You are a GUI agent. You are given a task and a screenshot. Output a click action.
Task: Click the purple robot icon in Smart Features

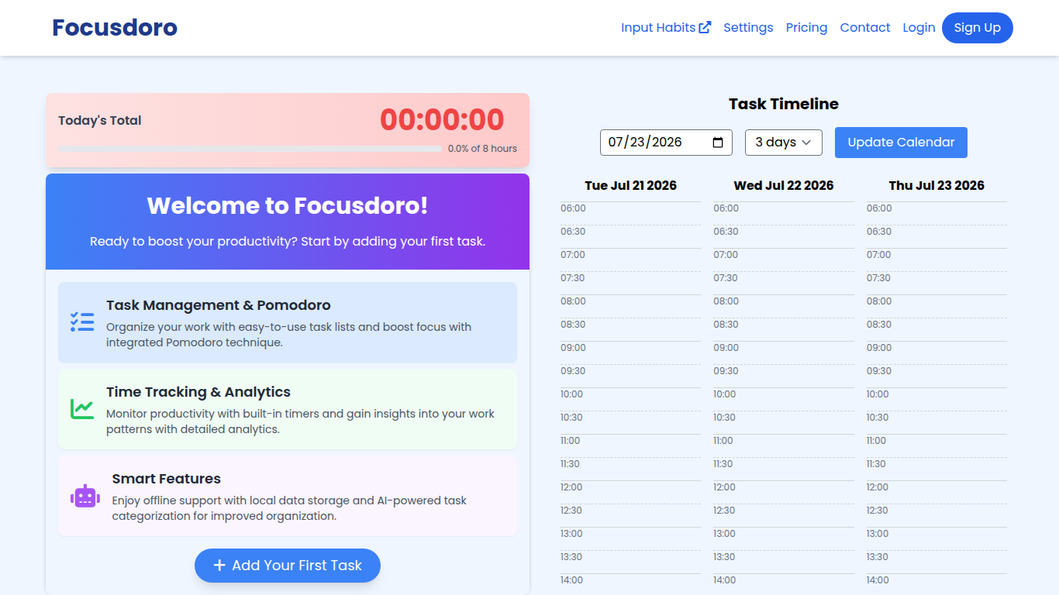[x=85, y=496]
